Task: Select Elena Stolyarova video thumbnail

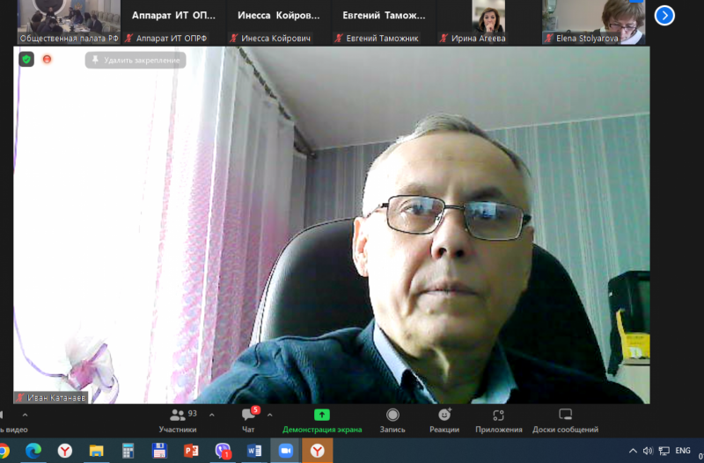Action: pyautogui.click(x=593, y=18)
